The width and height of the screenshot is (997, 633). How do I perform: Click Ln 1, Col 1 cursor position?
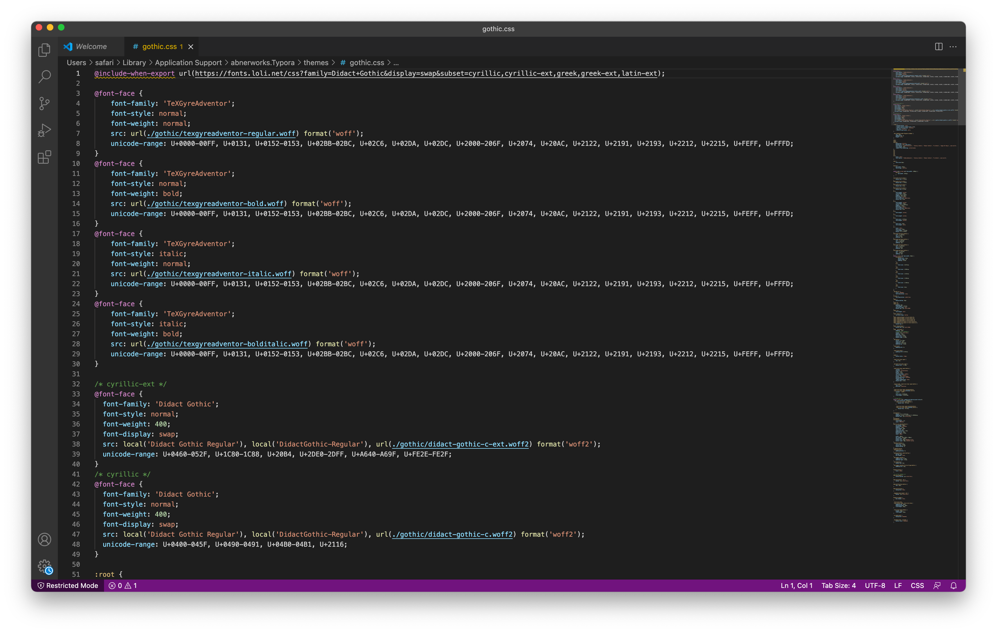click(796, 585)
